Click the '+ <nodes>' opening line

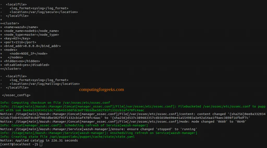coord(9,50)
